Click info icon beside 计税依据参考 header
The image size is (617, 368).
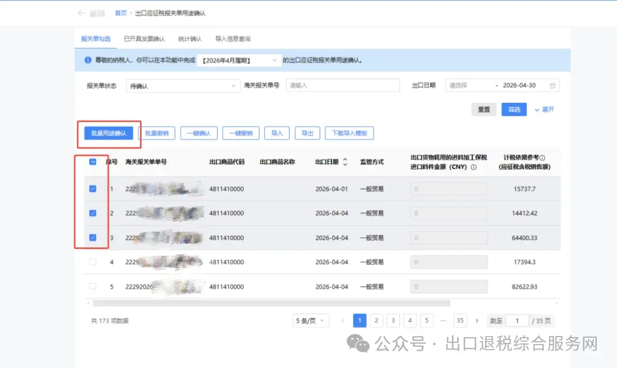coord(543,158)
